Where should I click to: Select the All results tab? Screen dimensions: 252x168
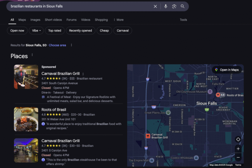[12, 20]
